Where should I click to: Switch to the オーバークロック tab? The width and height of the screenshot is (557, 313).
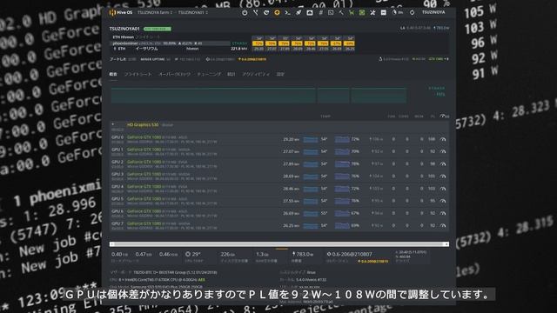click(x=174, y=75)
